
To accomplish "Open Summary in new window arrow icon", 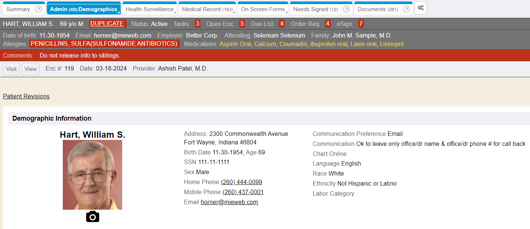I will pos(38,9).
